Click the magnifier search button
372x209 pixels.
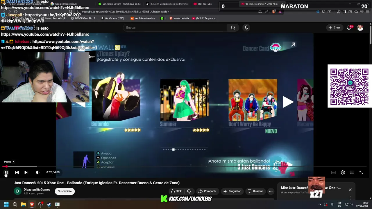click(x=233, y=28)
